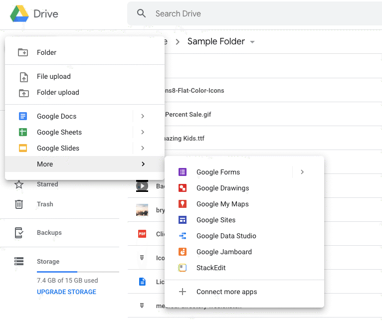The height and width of the screenshot is (322, 382).
Task: Click the list file icon beside 'Ico'
Action: 142,258
